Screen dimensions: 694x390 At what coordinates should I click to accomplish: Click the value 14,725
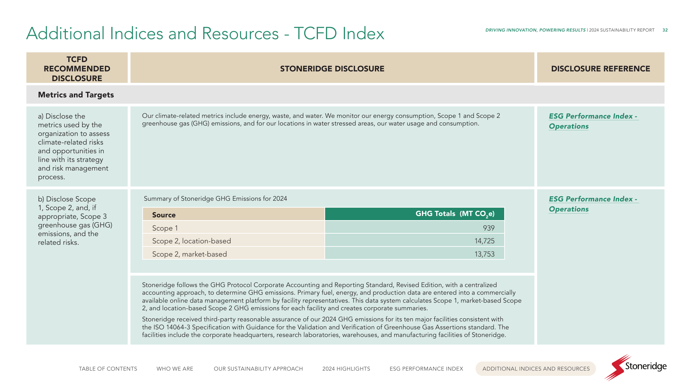(484, 241)
